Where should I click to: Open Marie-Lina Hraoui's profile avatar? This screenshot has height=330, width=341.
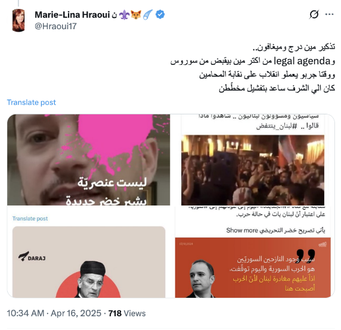pos(18,20)
